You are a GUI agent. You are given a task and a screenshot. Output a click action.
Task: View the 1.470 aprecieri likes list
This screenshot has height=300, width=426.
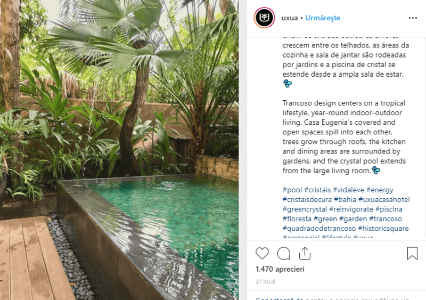pos(280,269)
